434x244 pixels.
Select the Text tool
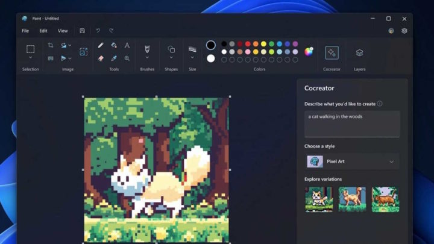127,45
